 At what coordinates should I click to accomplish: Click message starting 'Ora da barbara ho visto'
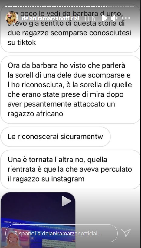point(70,90)
